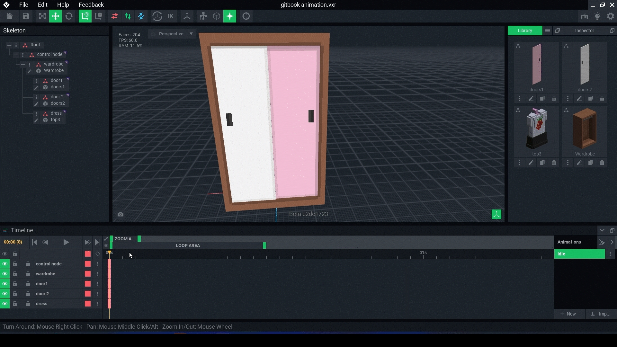Toggle the IK tool

click(x=170, y=16)
